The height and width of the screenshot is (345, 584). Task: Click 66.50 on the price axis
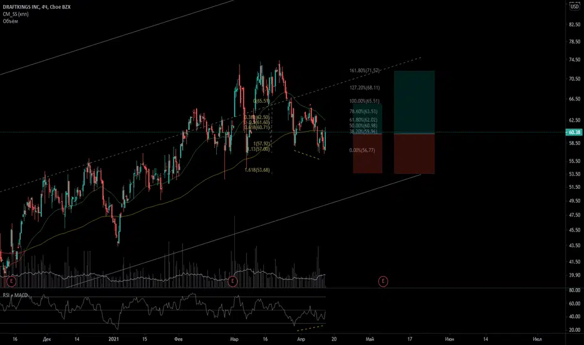[x=575, y=99]
